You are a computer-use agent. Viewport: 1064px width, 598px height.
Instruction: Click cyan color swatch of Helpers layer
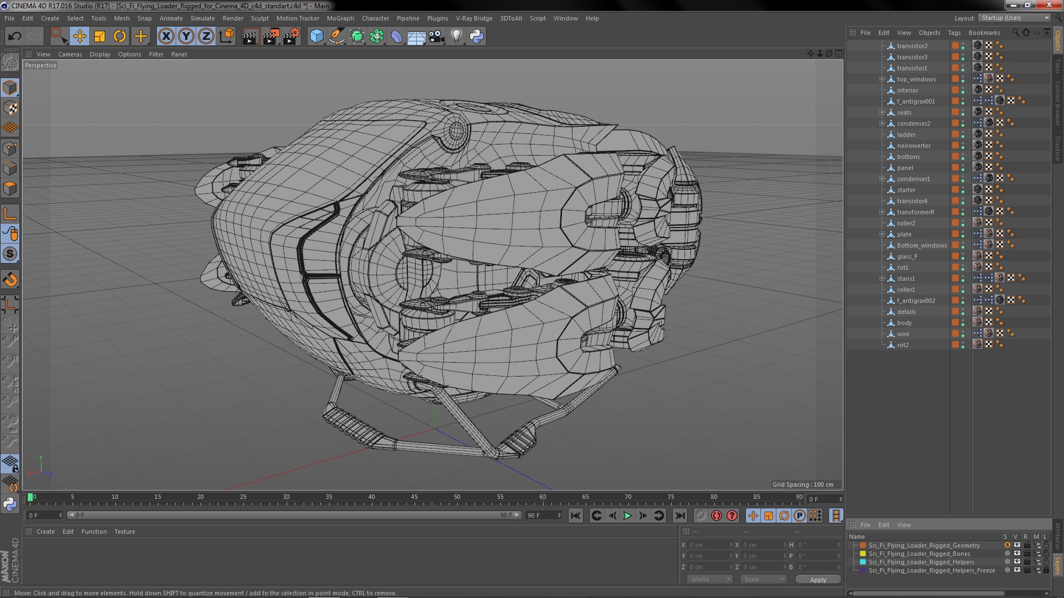pos(863,562)
